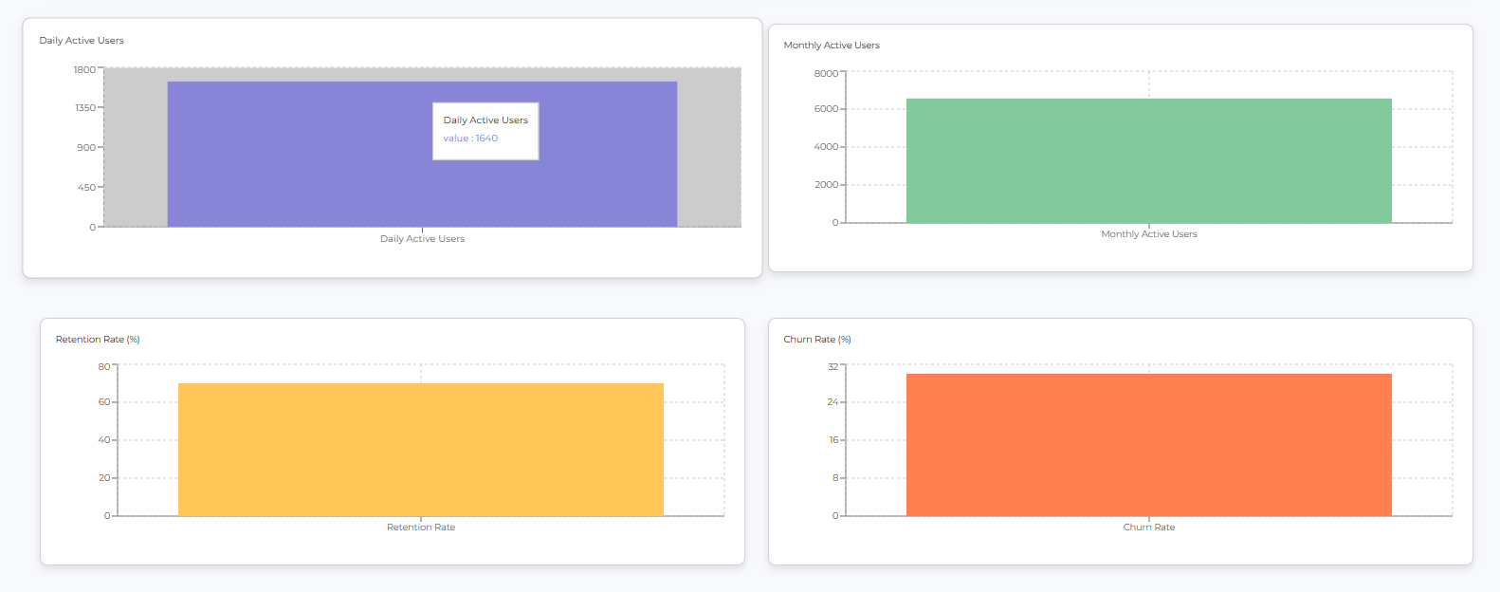Select the Monthly Active Users card title
The image size is (1500, 592).
[x=831, y=46]
